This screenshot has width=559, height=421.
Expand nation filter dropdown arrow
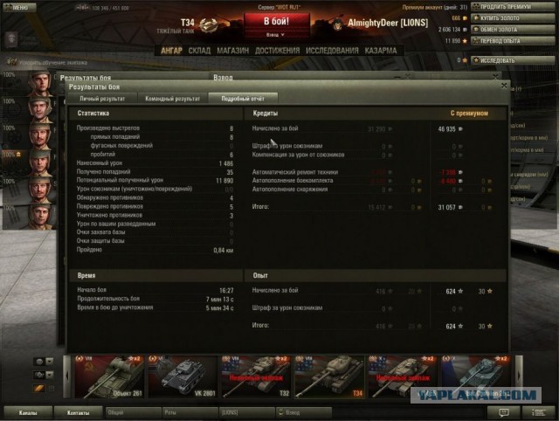[50, 362]
